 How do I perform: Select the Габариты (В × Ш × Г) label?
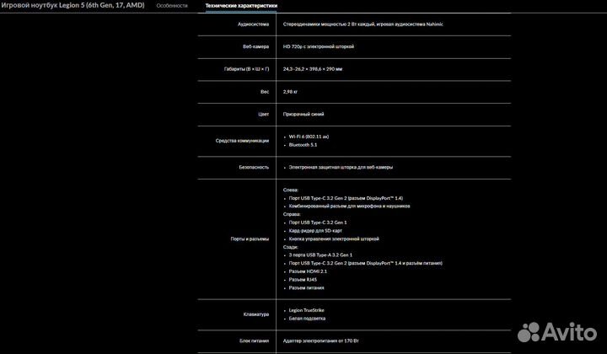pyautogui.click(x=246, y=69)
